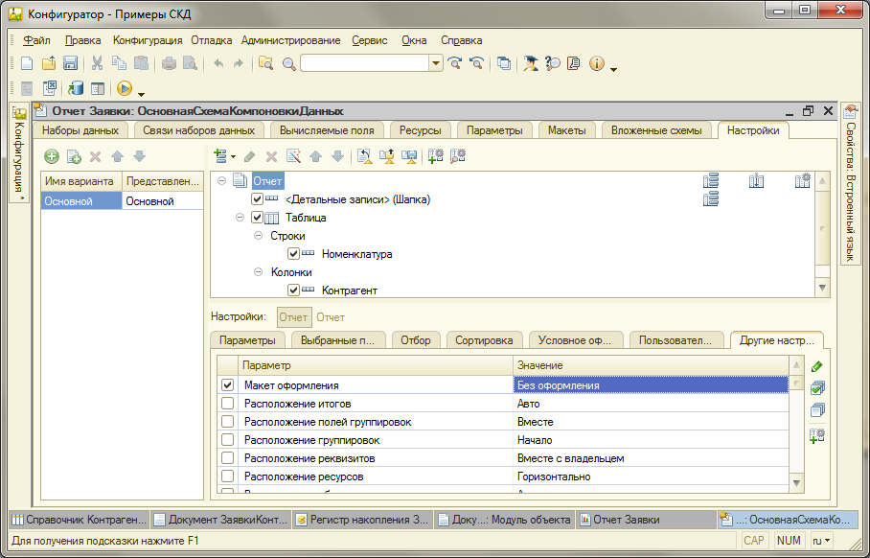The height and width of the screenshot is (558, 870).
Task: Click the gear-plus icon beside parameters table
Action: point(816,435)
